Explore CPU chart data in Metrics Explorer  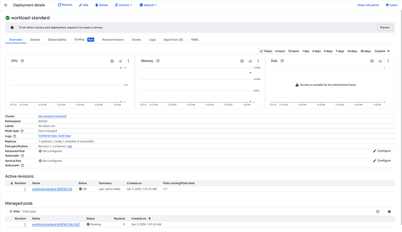(x=120, y=61)
